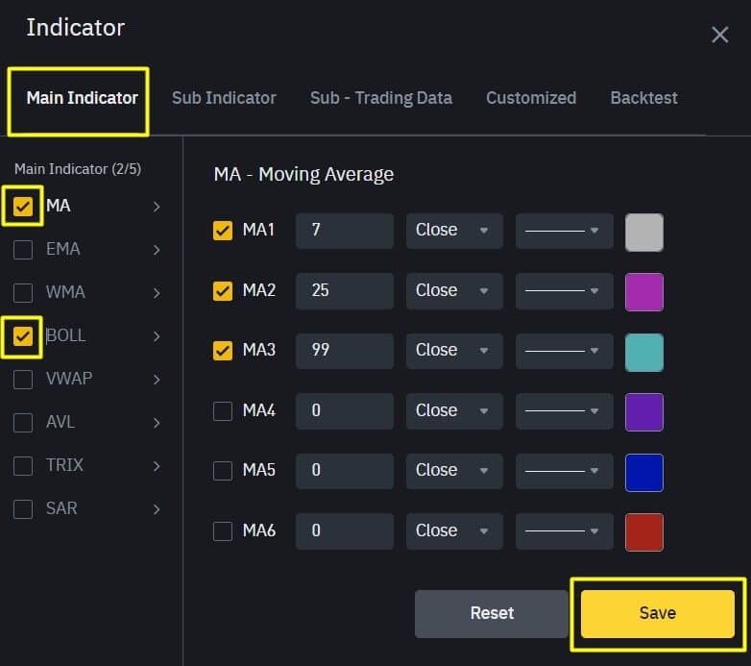This screenshot has width=751, height=666.
Task: Open MA1 line style dropdown
Action: [564, 231]
